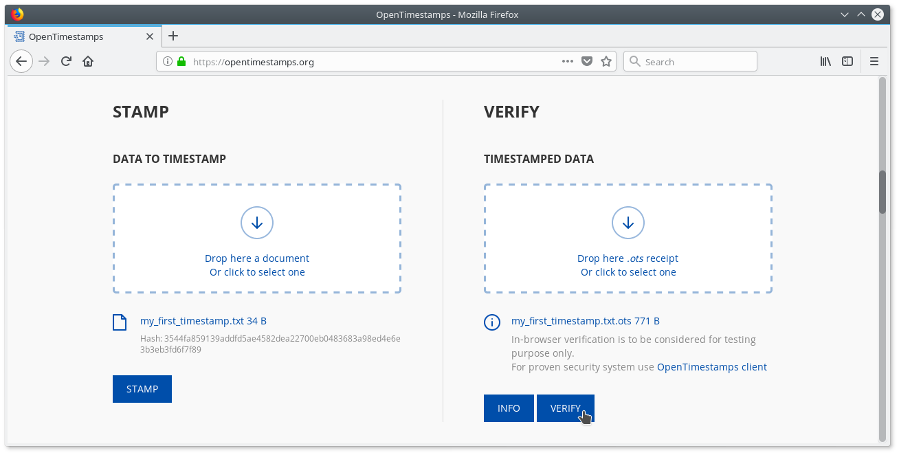
Task: Click the STAMP button
Action: tap(142, 389)
